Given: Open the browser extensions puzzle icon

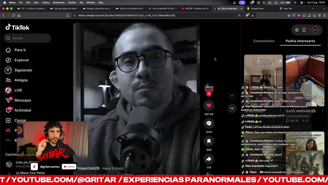Looking at the screenshot, I should click(304, 15).
